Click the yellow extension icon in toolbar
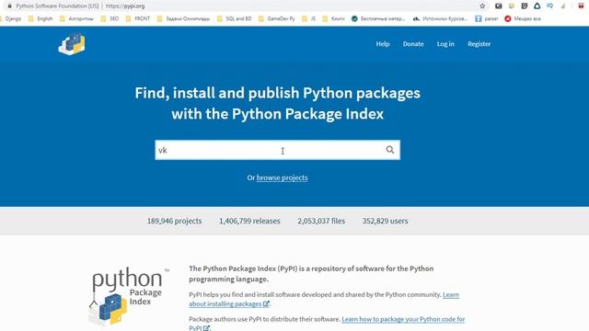The image size is (589, 331). [x=512, y=6]
